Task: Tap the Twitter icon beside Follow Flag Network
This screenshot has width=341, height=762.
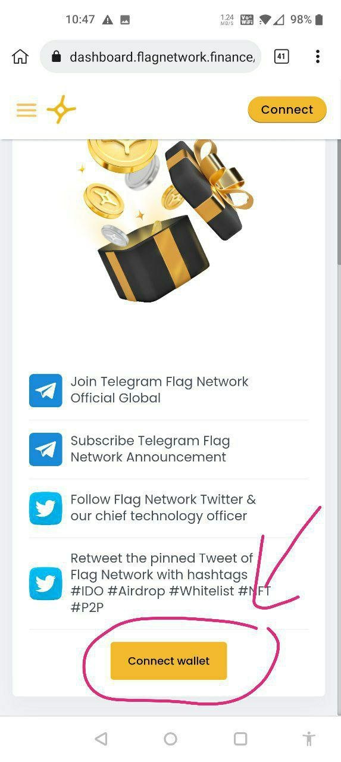Action: click(x=46, y=508)
